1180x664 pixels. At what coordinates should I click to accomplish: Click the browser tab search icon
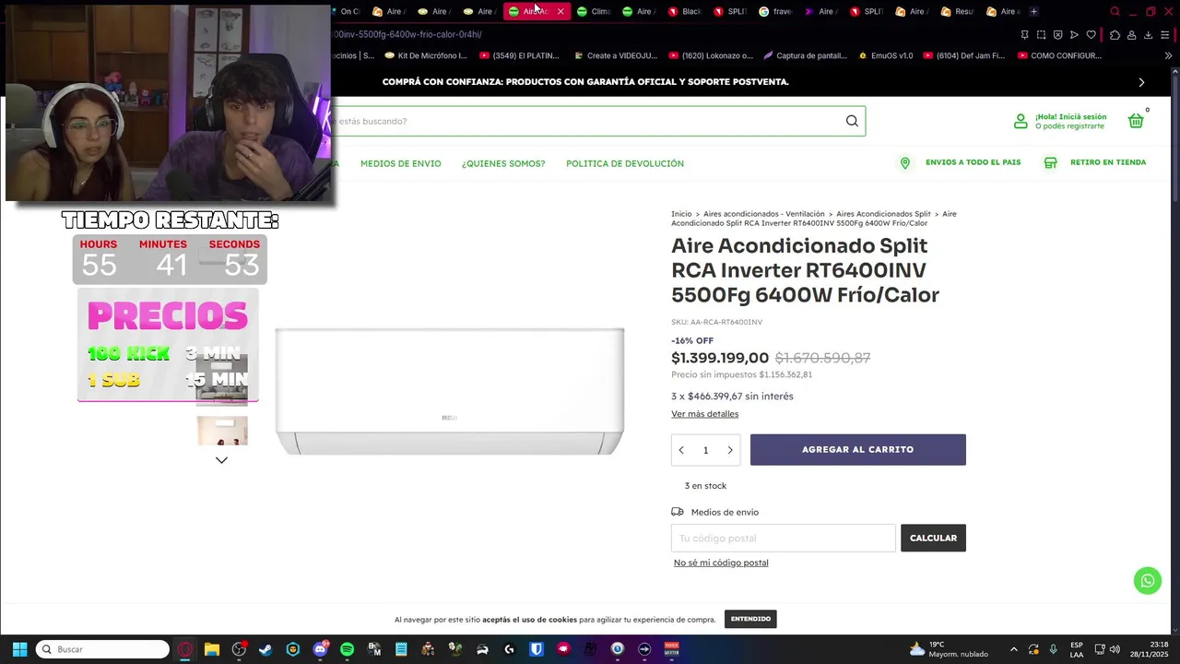[x=1115, y=12]
